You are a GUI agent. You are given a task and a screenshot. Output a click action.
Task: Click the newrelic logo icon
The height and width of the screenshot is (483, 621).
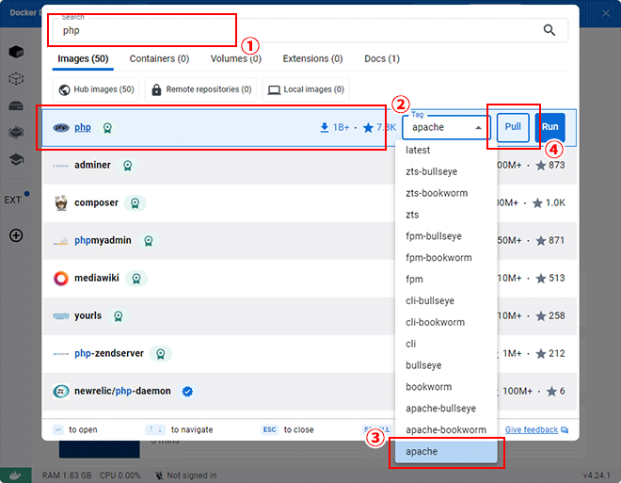tap(61, 391)
